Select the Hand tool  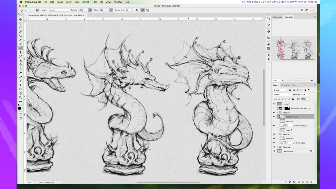[21, 93]
